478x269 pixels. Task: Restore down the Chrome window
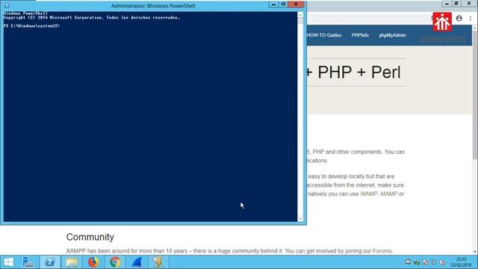tap(456, 4)
